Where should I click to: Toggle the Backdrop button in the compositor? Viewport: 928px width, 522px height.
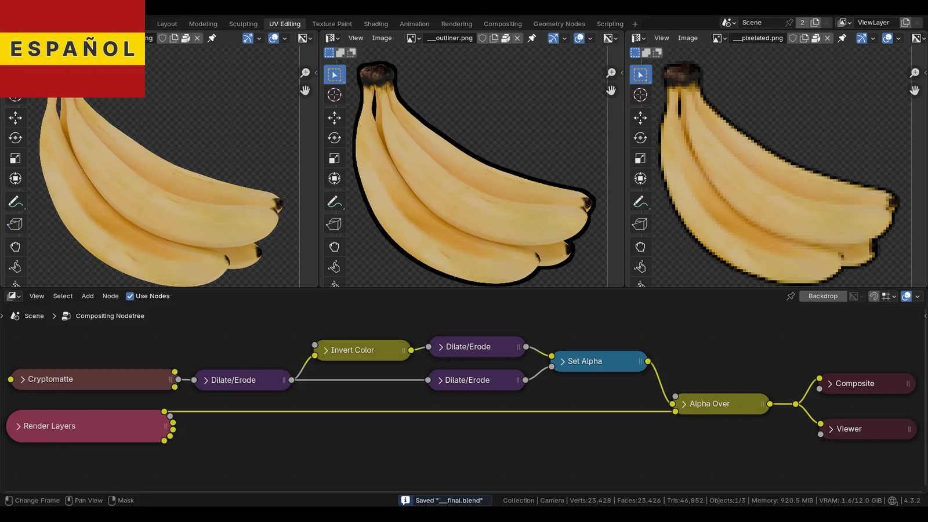(822, 296)
